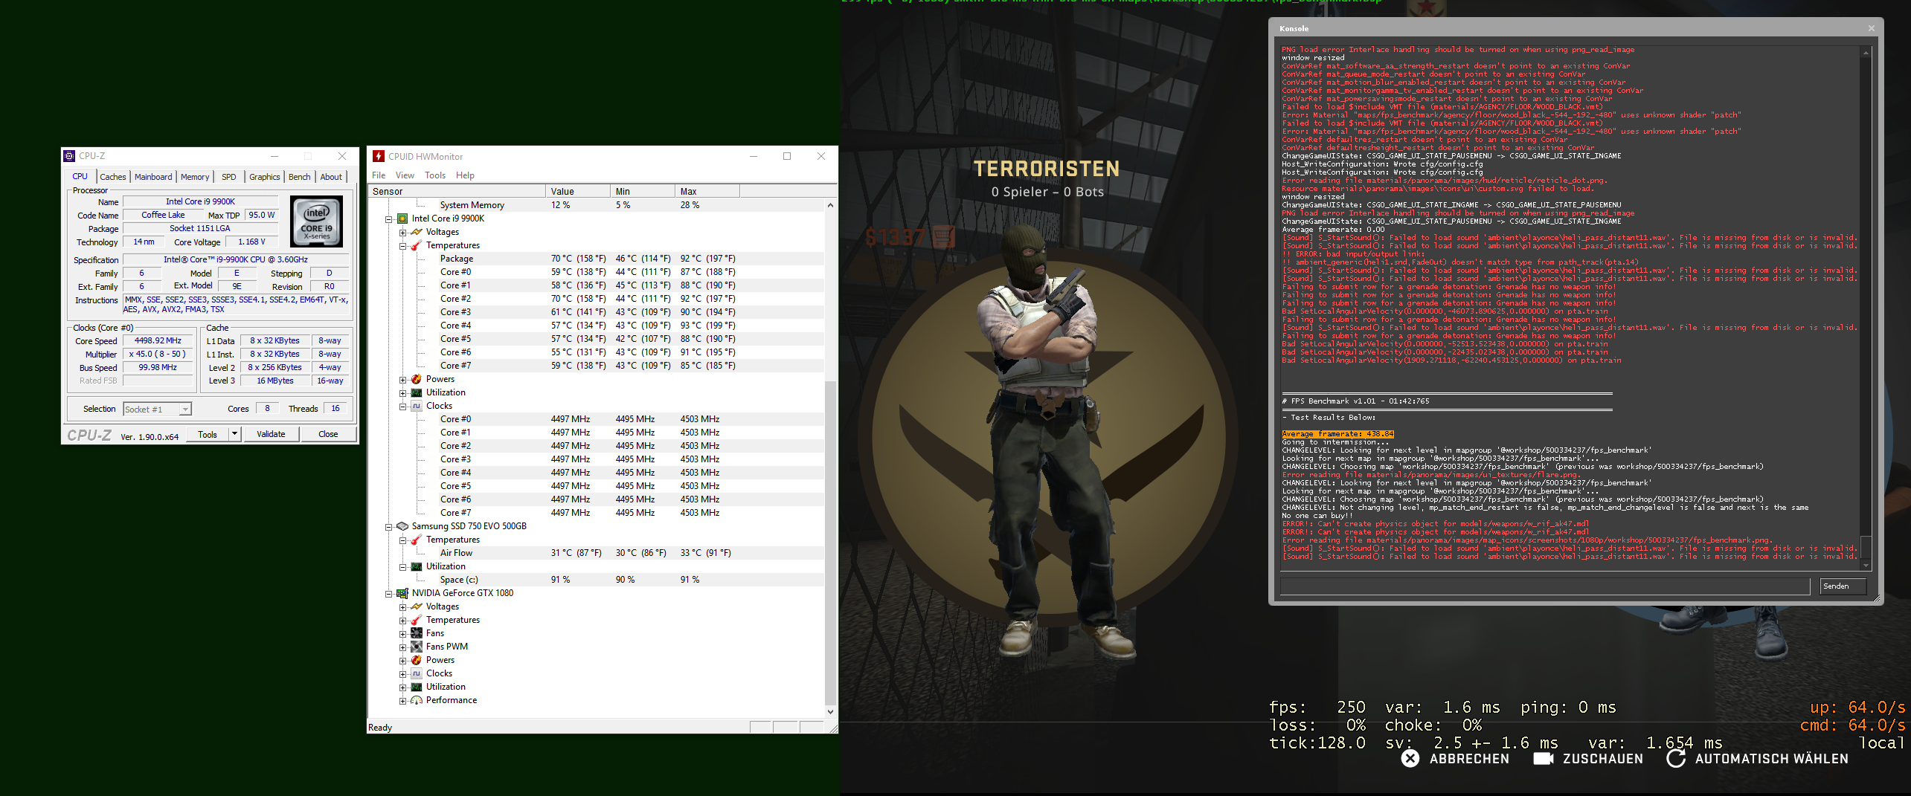Click the console command input field

pyautogui.click(x=1544, y=586)
